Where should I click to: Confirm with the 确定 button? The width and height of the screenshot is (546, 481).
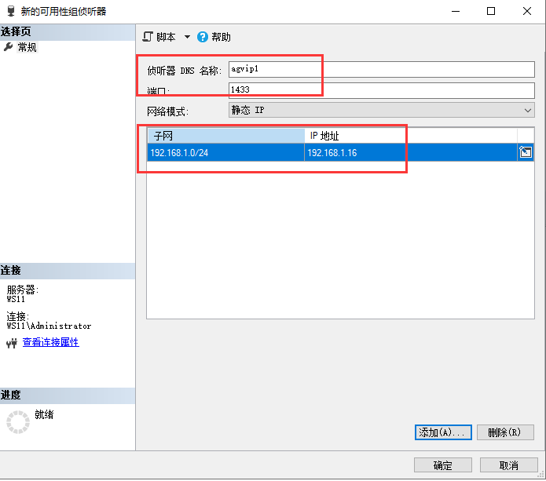443,465
